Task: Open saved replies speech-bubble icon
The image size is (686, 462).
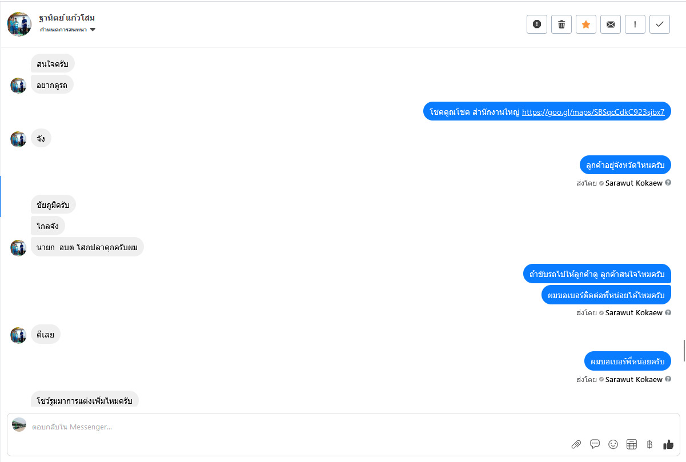Action: coord(595,444)
